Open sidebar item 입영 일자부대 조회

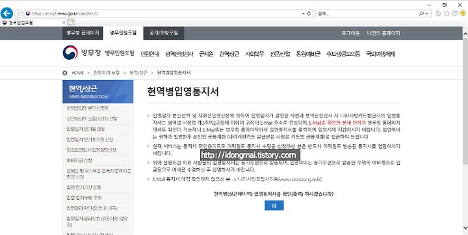point(84,198)
